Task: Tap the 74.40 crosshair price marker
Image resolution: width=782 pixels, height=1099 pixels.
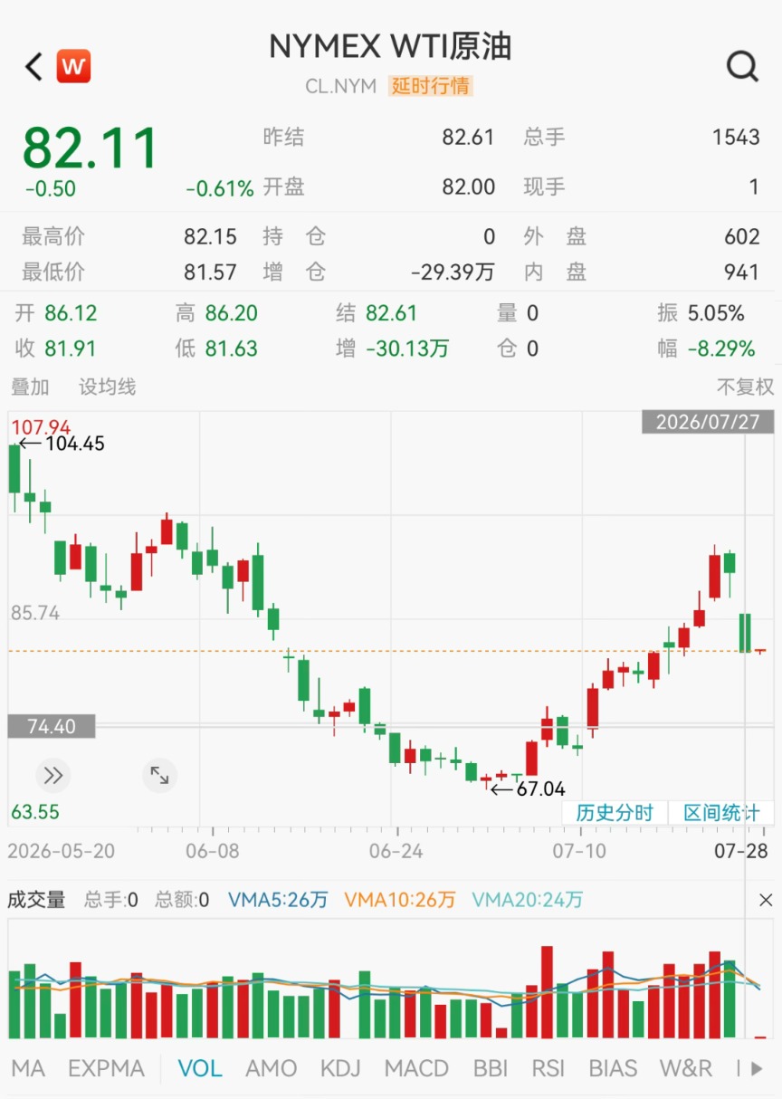Action: click(x=51, y=726)
